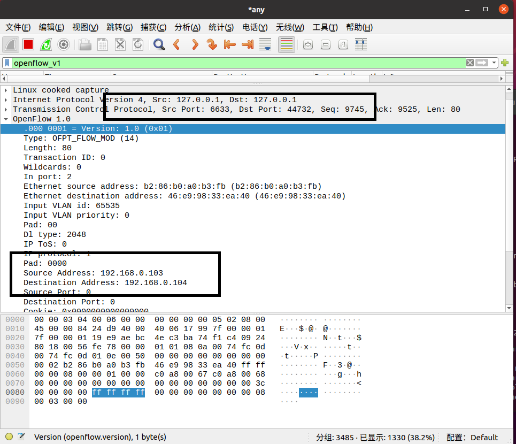Open the 视图(V) menu
Image resolution: width=516 pixels, height=444 pixels.
(x=85, y=27)
